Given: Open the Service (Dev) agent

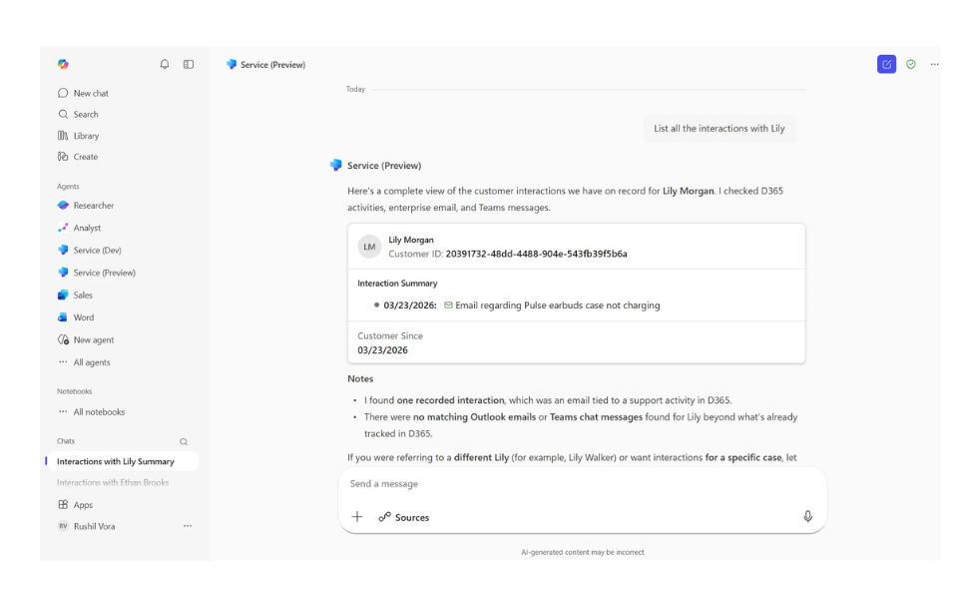Looking at the screenshot, I should point(89,250).
